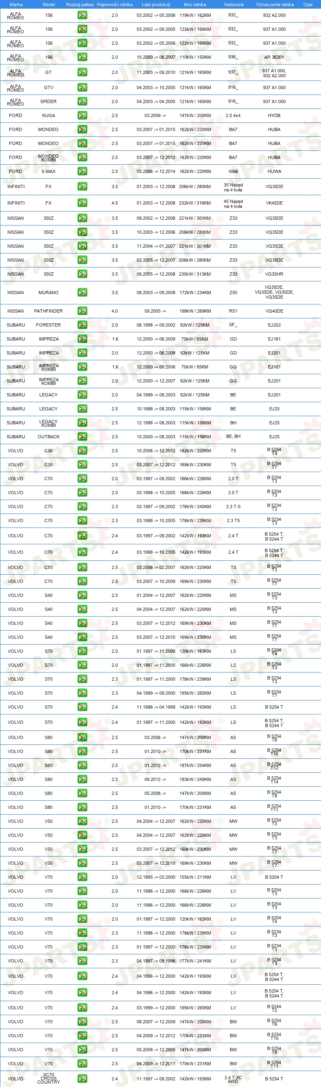
Task: Click the fuel icon in the INFINITI FX 3.5 row
Action: pyautogui.click(x=82, y=187)
